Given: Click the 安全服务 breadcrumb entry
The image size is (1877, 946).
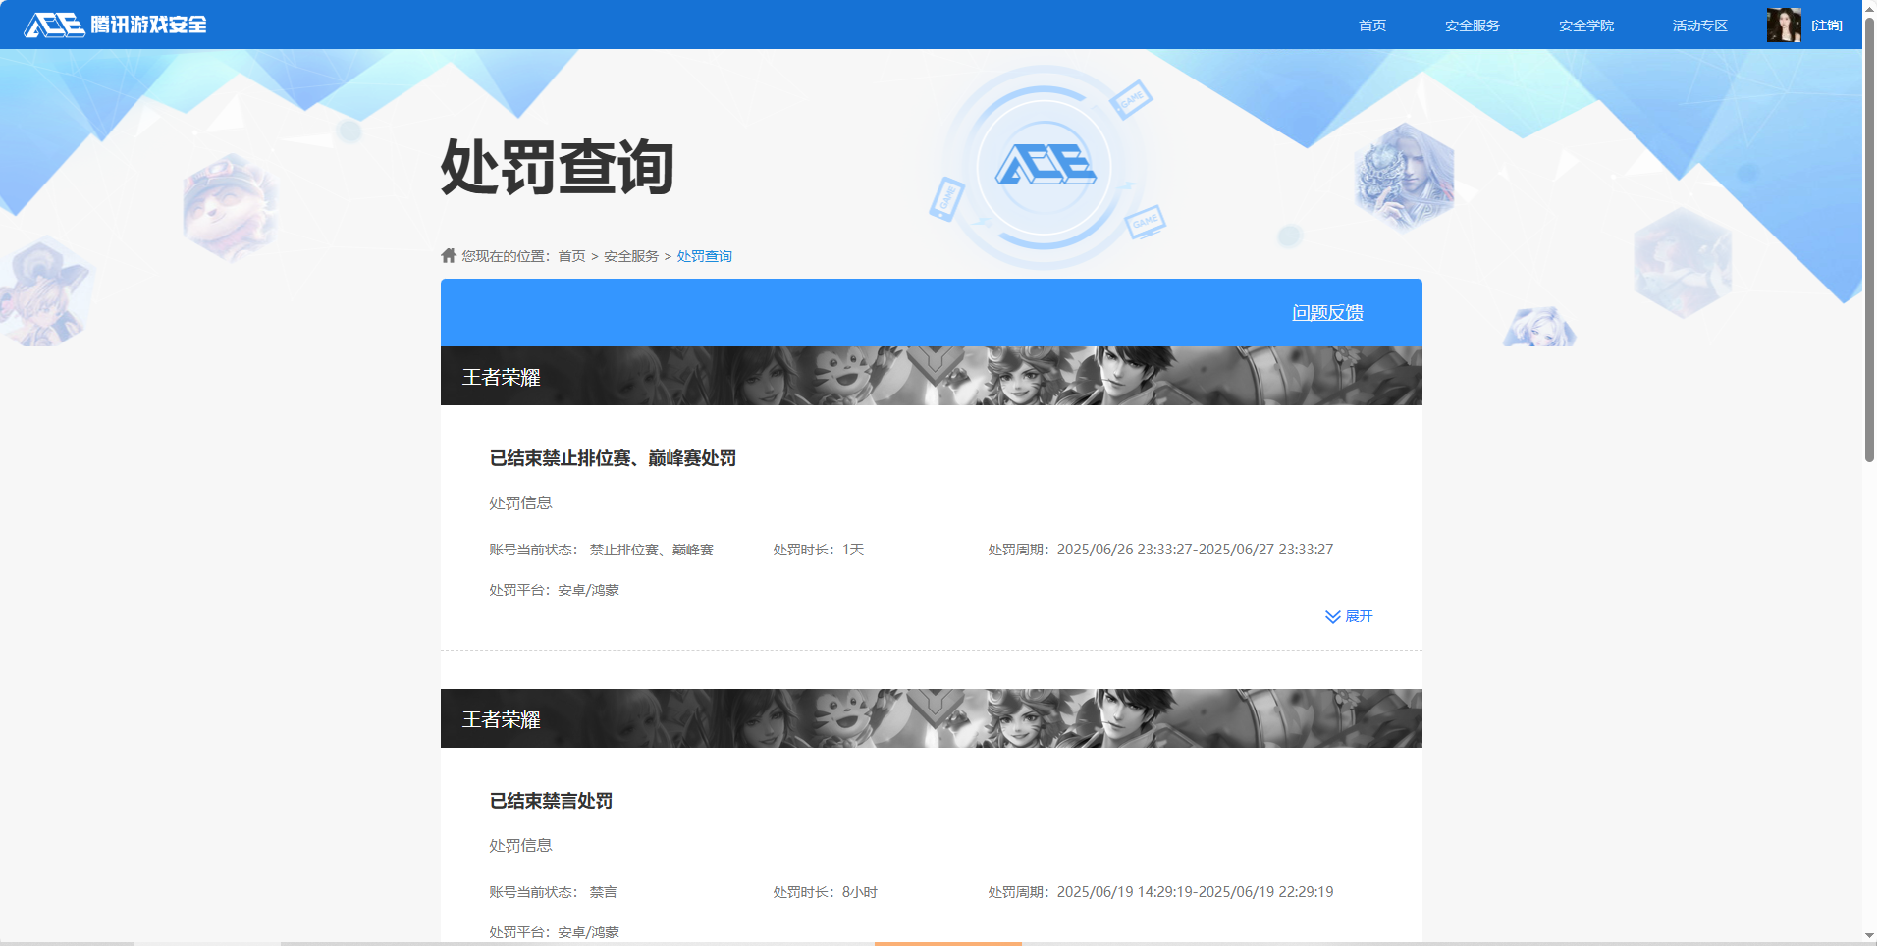Looking at the screenshot, I should pos(630,255).
